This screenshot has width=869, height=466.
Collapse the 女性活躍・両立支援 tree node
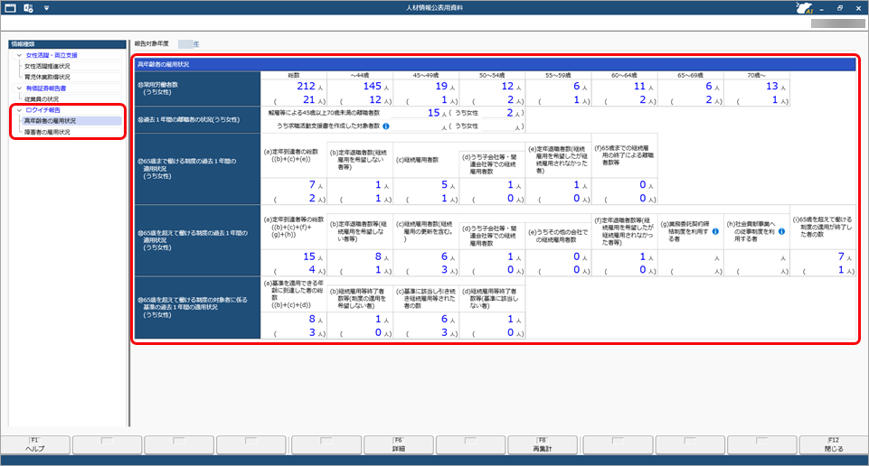click(19, 55)
